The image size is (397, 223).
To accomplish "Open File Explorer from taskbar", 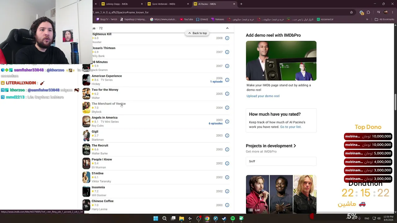I will [181, 219].
